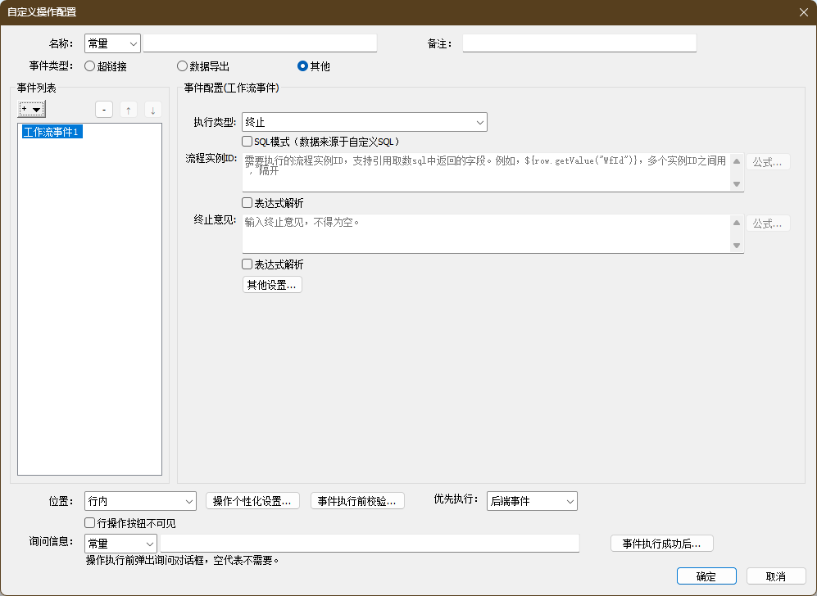Tick 表达式解析 under 流程实例ID

tap(247, 203)
